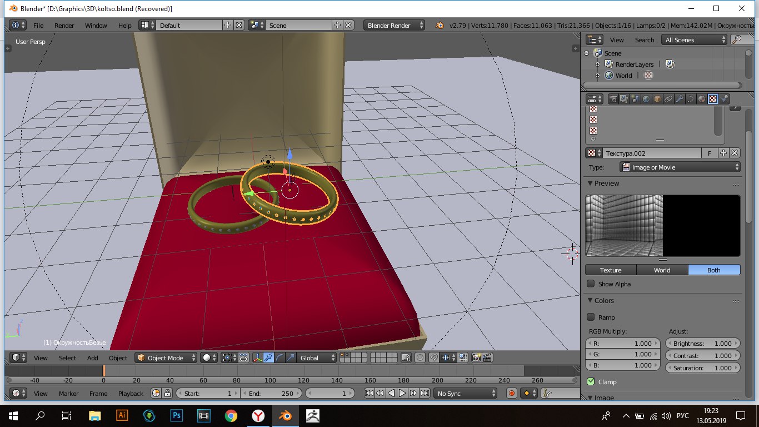Unlink texture Текстура.002 with X icon

[x=735, y=153]
